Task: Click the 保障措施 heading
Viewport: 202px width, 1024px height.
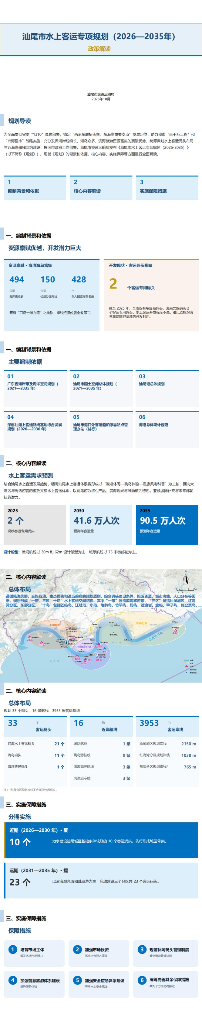Action: click(19, 930)
